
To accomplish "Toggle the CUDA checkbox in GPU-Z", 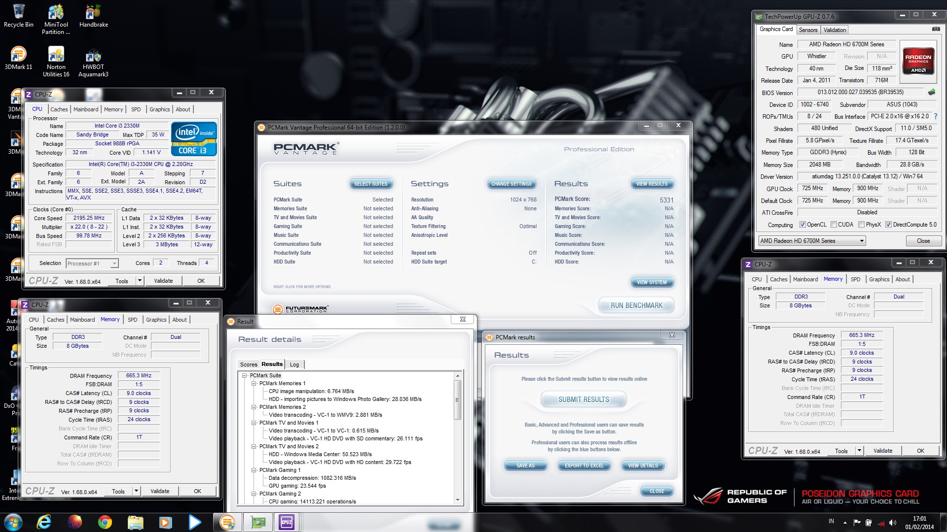I will pyautogui.click(x=834, y=225).
